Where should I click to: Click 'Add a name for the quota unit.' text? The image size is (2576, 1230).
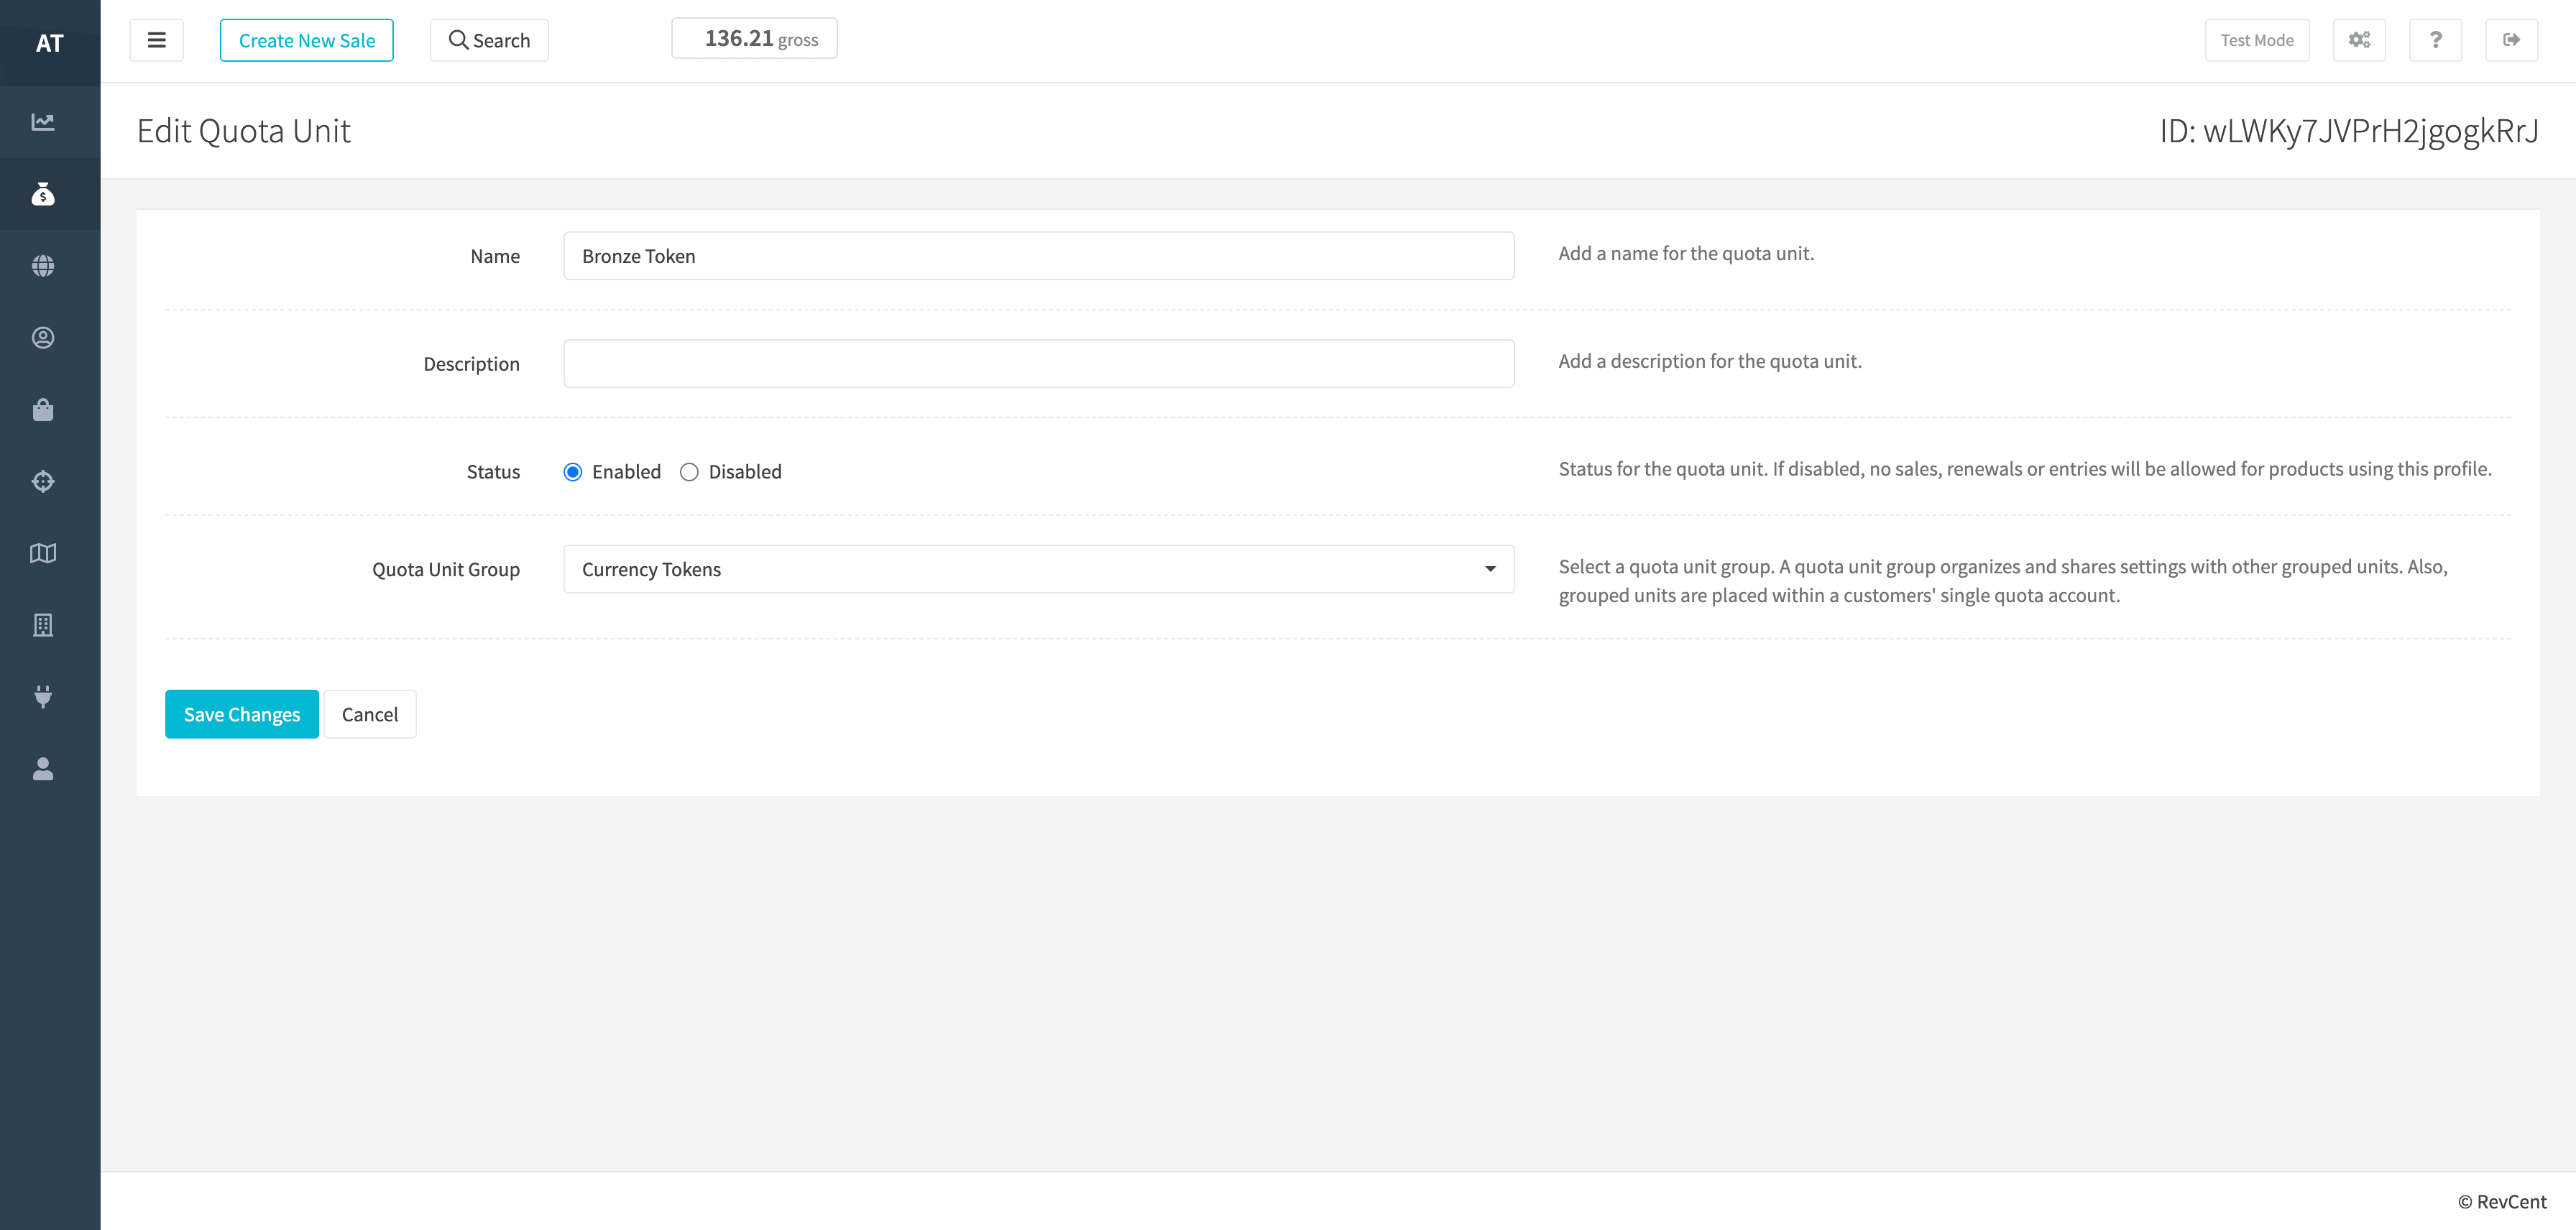(1686, 254)
